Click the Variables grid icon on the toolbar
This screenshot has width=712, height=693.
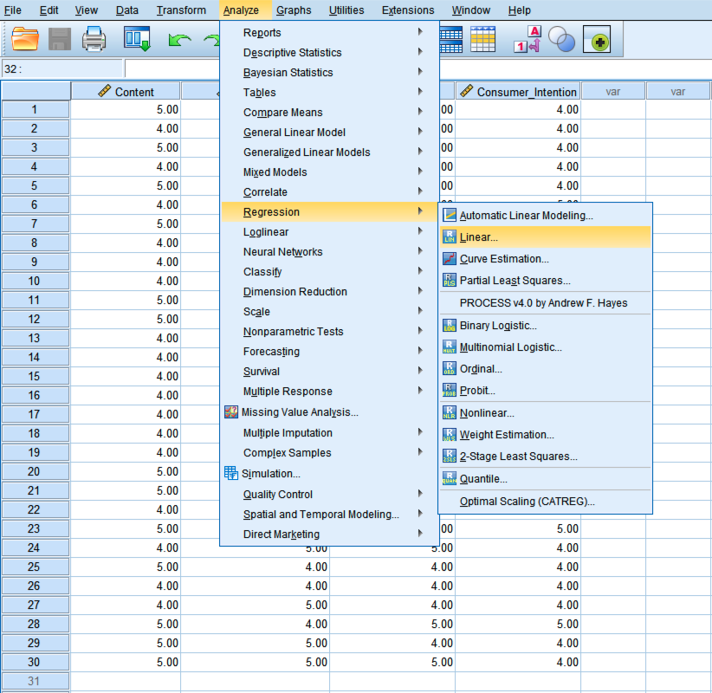[x=482, y=39]
